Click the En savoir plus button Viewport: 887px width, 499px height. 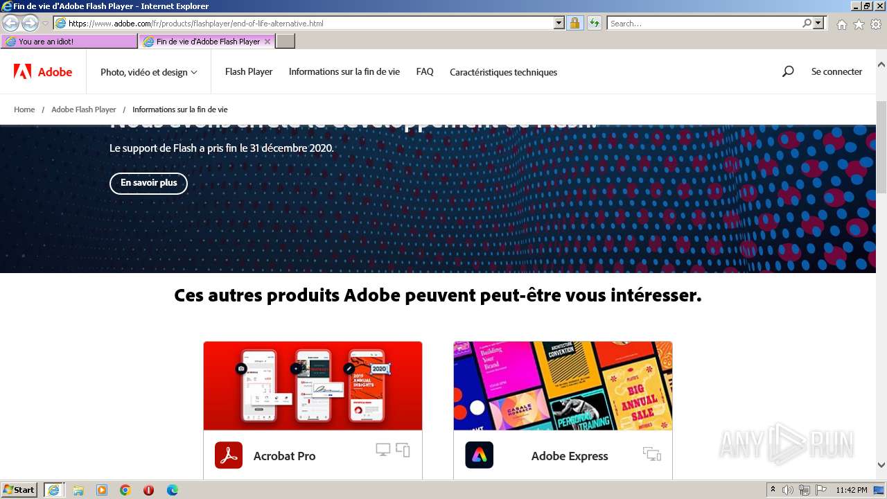[x=148, y=183]
